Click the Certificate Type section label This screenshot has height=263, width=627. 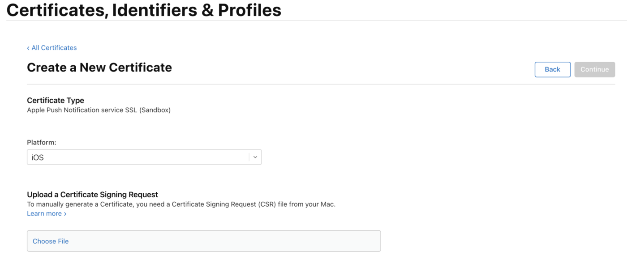point(56,100)
